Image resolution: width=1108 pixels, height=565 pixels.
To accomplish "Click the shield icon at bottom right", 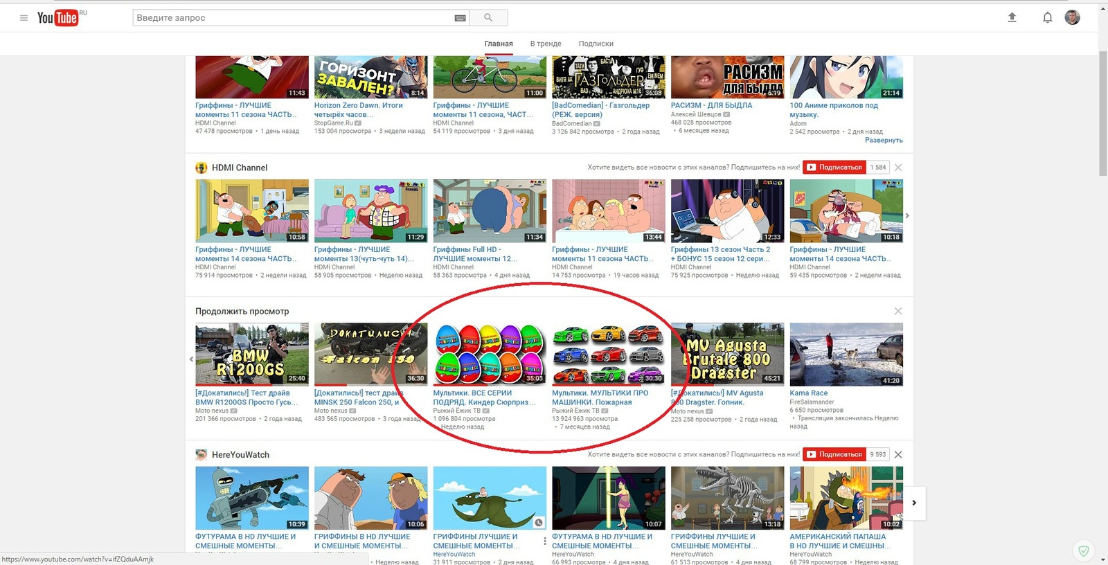I will point(1084,551).
